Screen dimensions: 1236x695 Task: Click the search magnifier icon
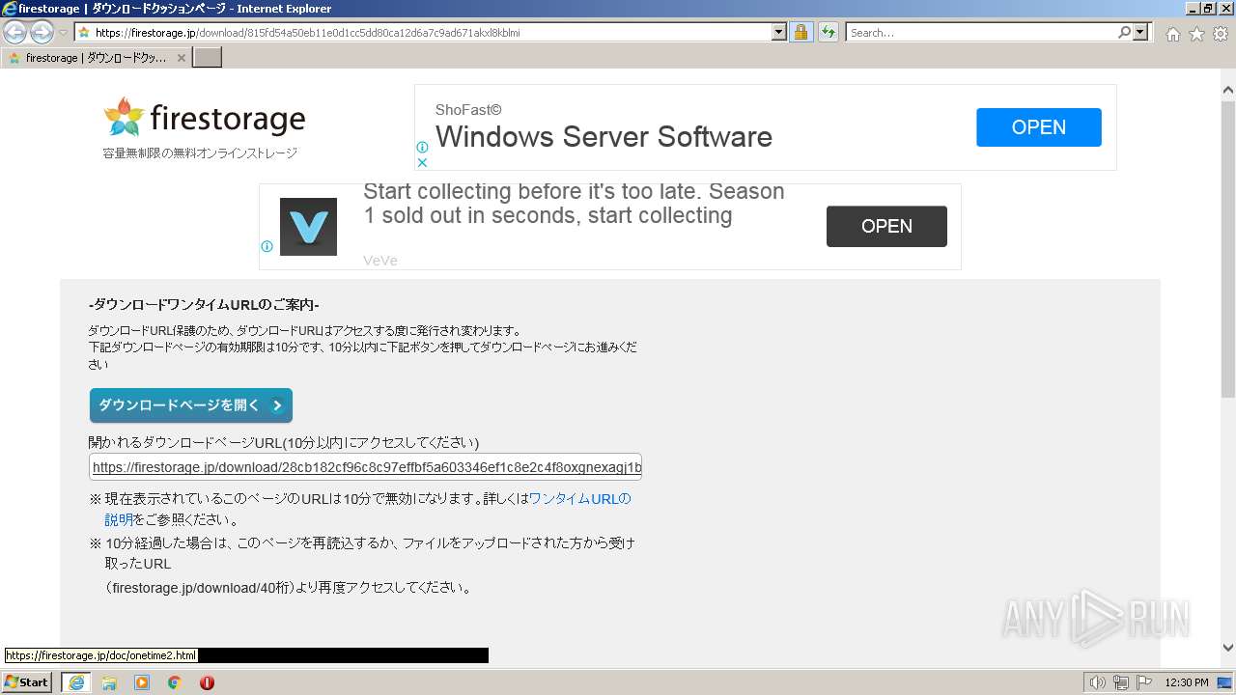[x=1124, y=32]
